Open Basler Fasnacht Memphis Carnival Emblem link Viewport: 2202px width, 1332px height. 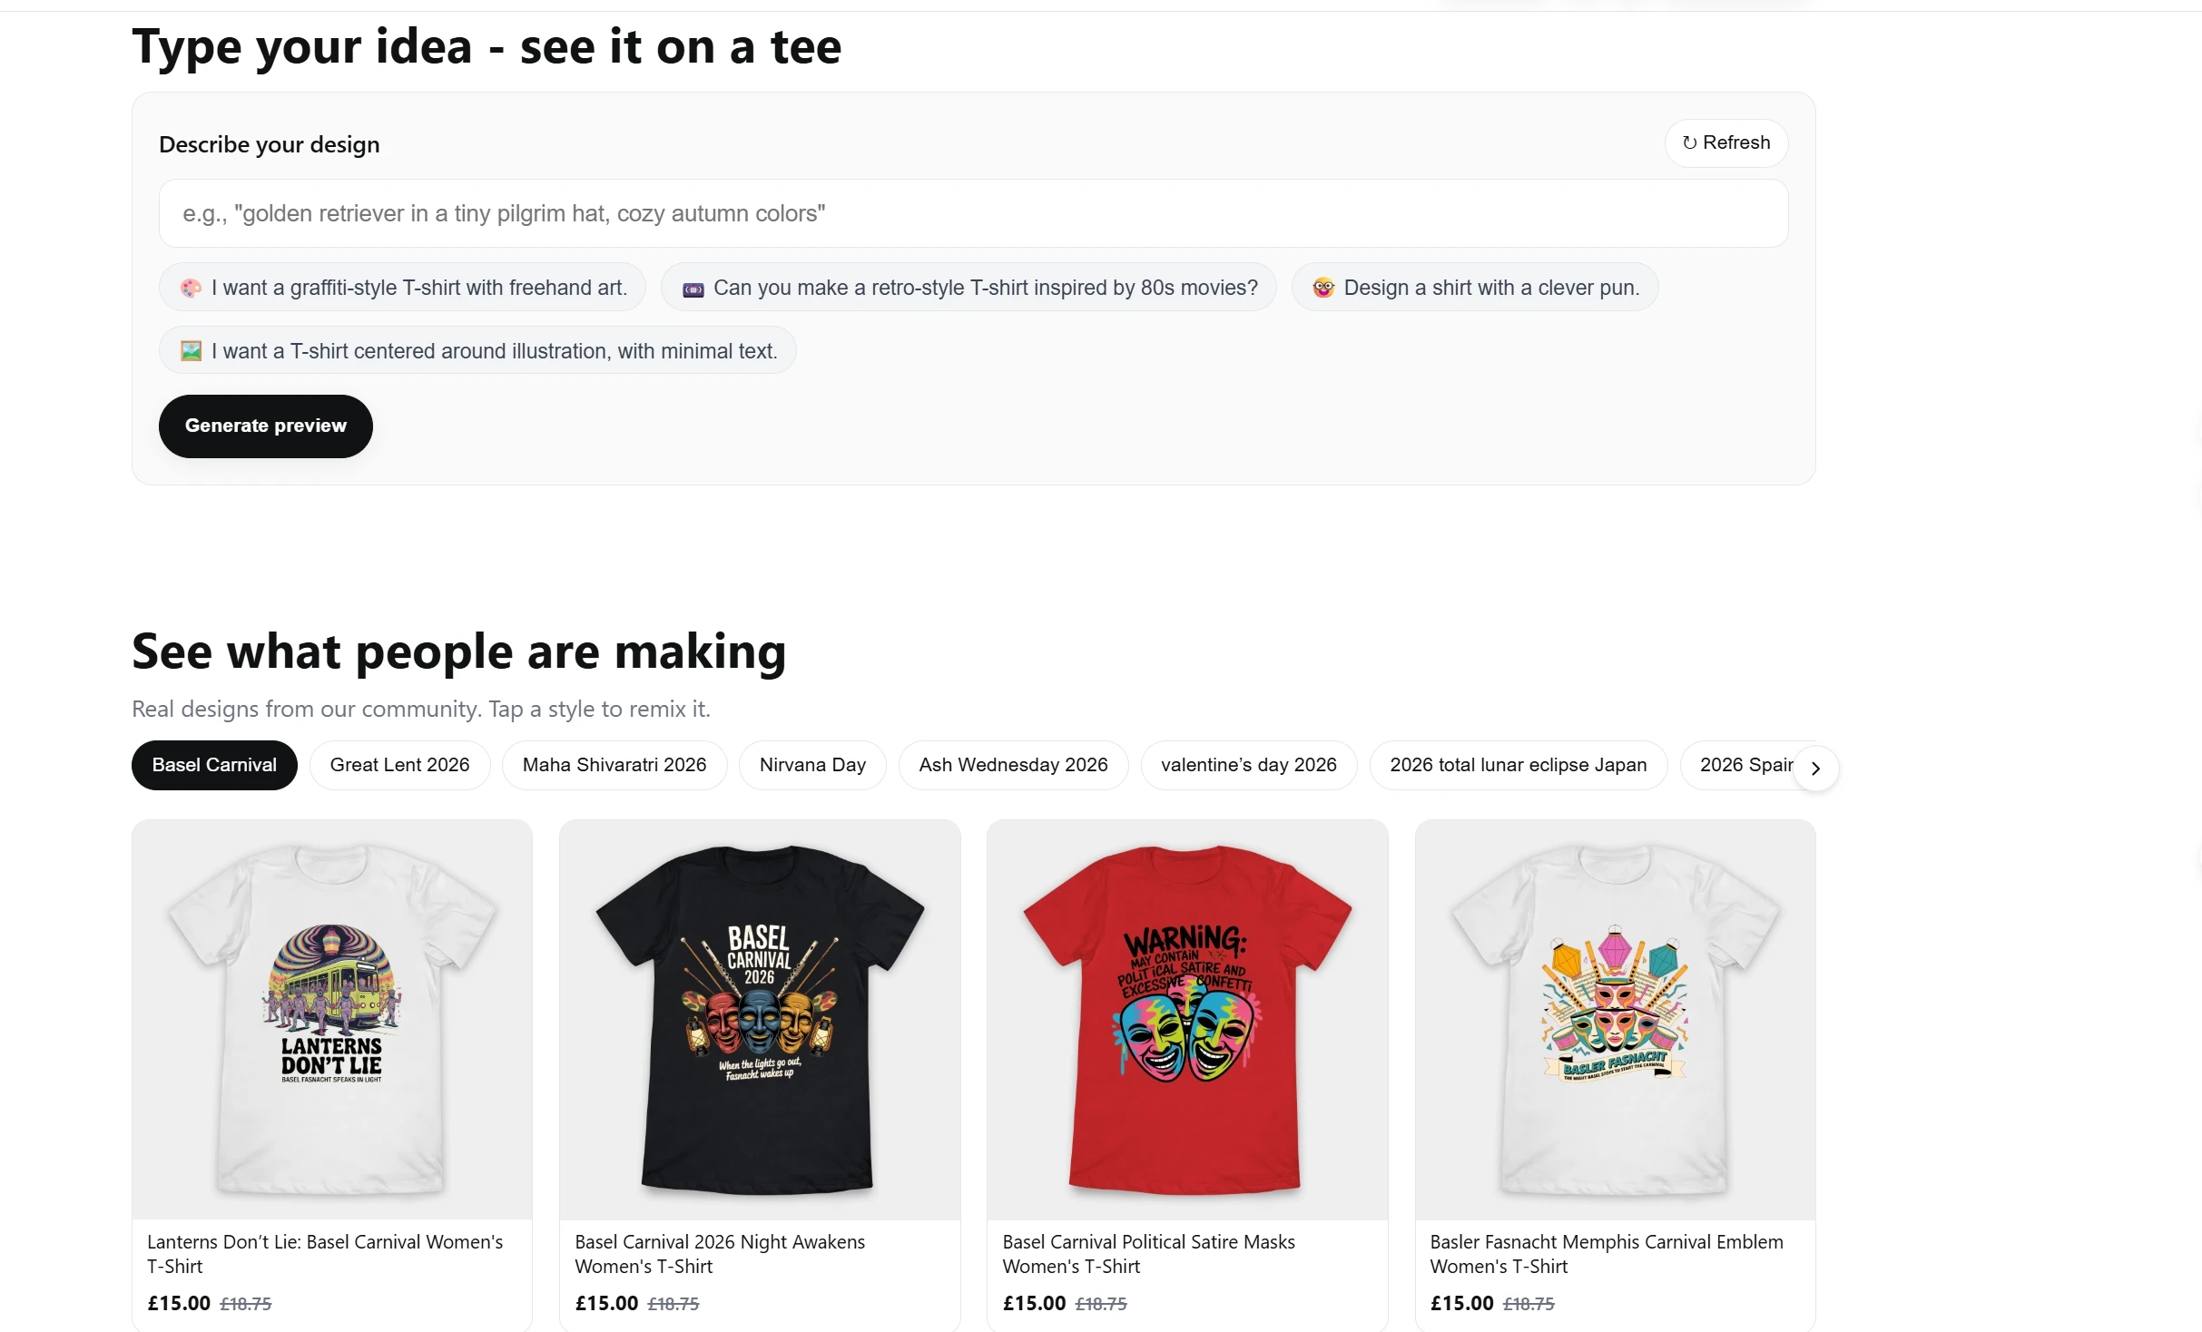(x=1606, y=1253)
